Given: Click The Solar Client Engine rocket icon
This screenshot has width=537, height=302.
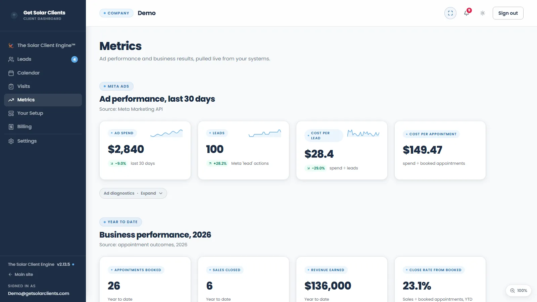Looking at the screenshot, I should click(x=11, y=46).
